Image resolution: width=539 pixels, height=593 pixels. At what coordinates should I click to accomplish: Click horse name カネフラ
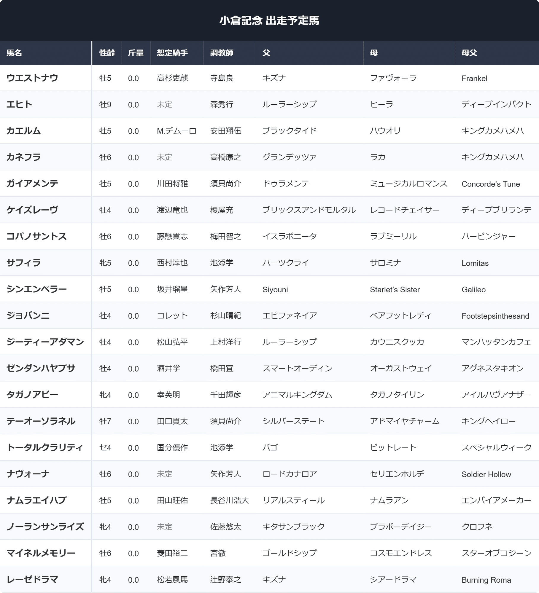pyautogui.click(x=24, y=157)
